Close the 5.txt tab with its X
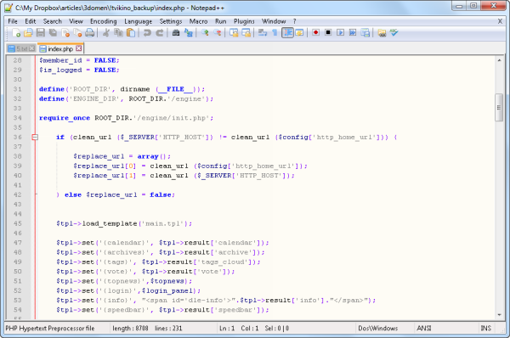Viewport: 510px width, 338px height. point(31,48)
